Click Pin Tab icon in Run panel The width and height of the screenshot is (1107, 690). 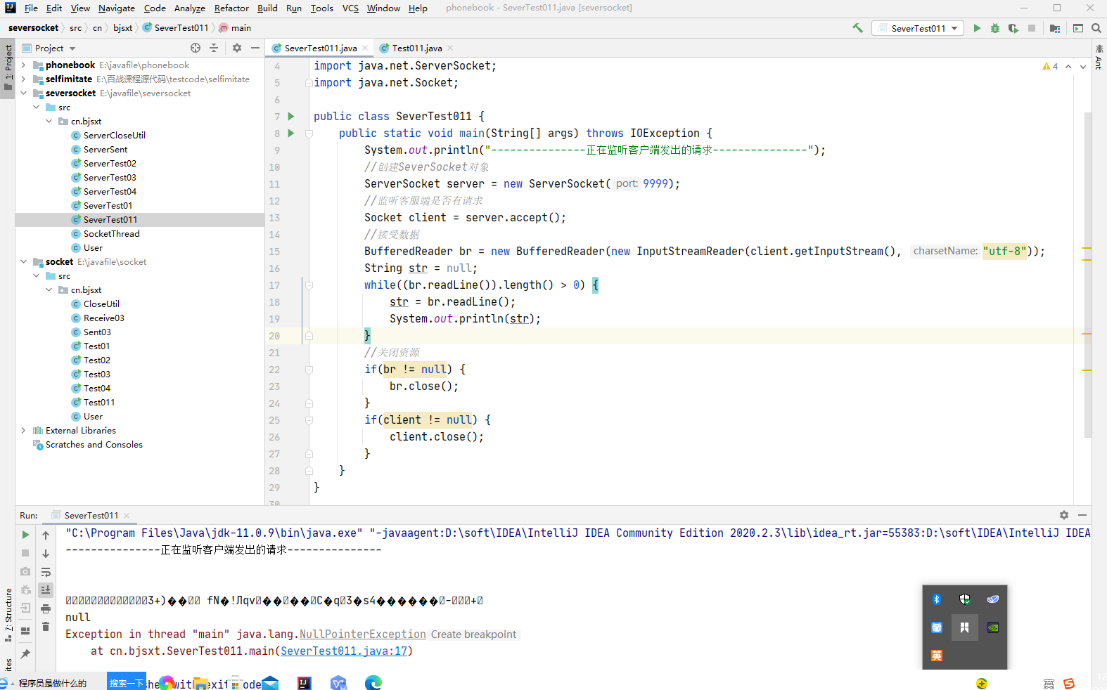[25, 654]
